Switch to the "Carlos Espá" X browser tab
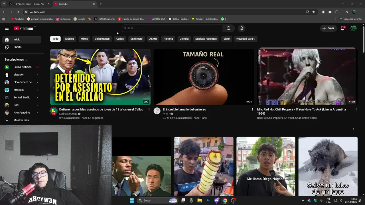 point(29,4)
